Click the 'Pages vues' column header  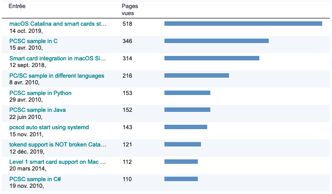pos(130,10)
